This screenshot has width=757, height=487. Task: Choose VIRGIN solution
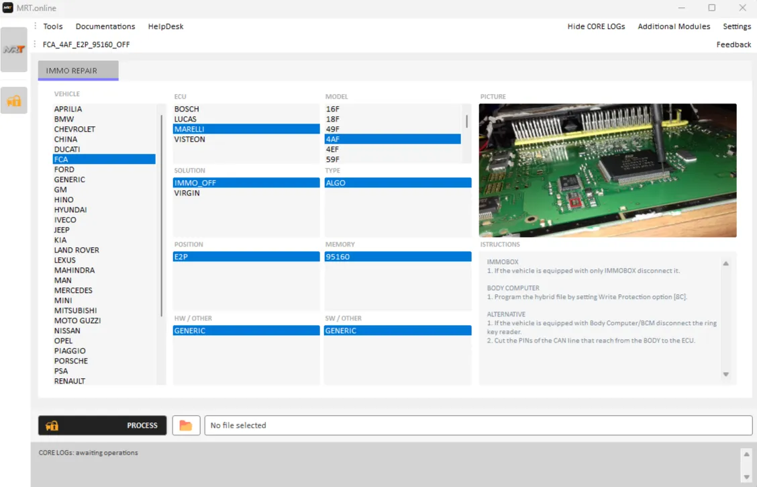246,193
